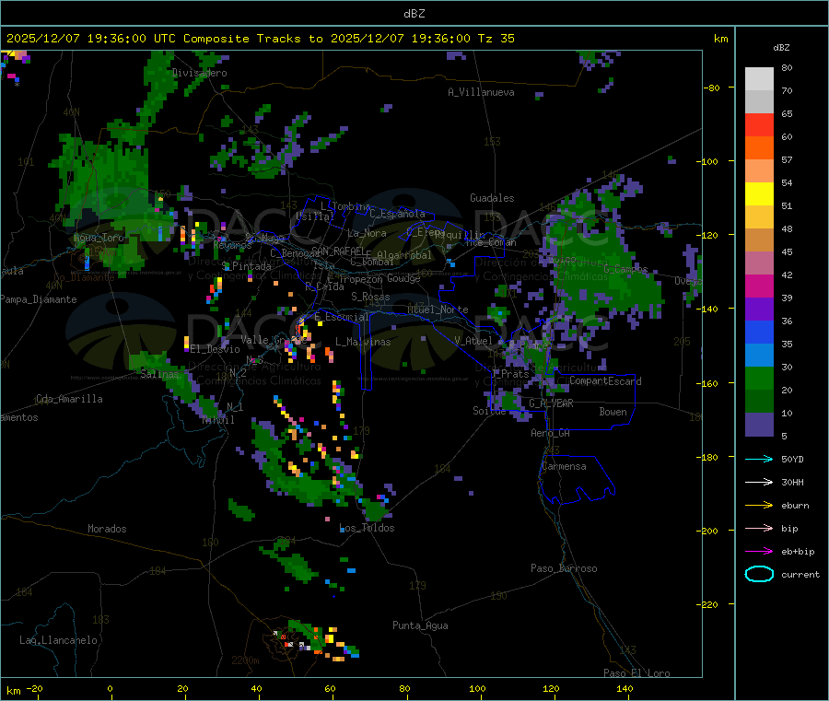This screenshot has height=701, width=829.
Task: Click the Guadales place label
Action: 492,198
